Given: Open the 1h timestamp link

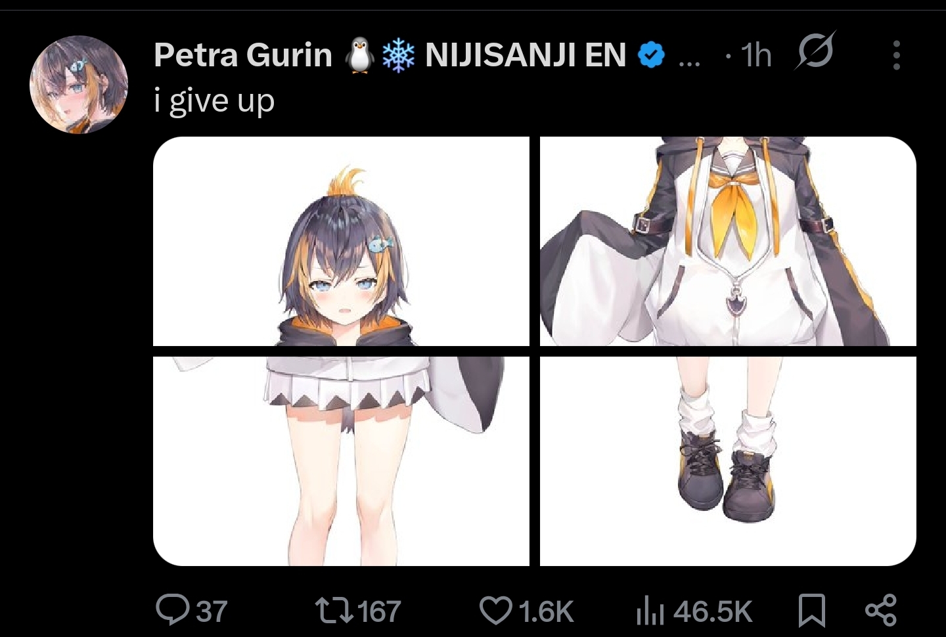Looking at the screenshot, I should [755, 55].
